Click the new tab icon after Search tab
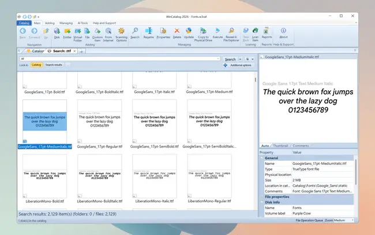The image size is (375, 235). pos(81,51)
